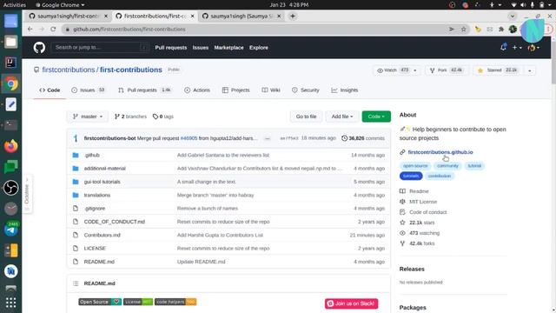Open the LICENSE file
The image size is (556, 313).
coord(95,248)
